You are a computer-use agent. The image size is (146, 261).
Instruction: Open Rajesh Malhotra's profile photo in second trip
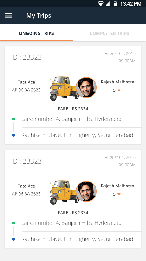[x=86, y=191]
